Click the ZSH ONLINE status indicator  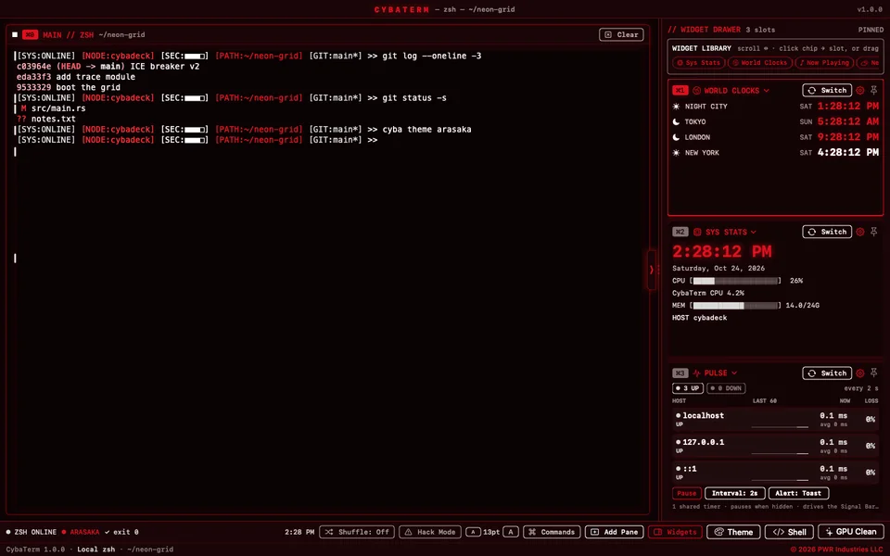[x=32, y=532]
